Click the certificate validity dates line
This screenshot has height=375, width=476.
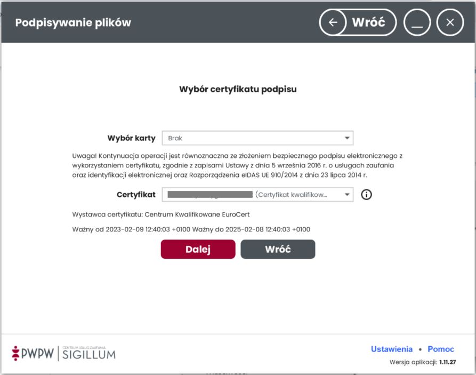pos(191,229)
